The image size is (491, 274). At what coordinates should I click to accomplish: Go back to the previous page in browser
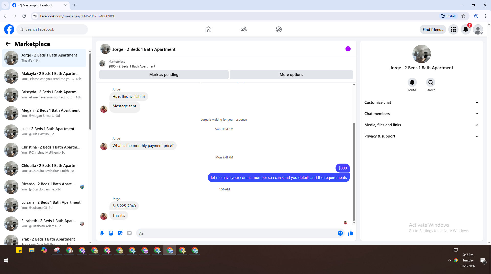pos(6,16)
